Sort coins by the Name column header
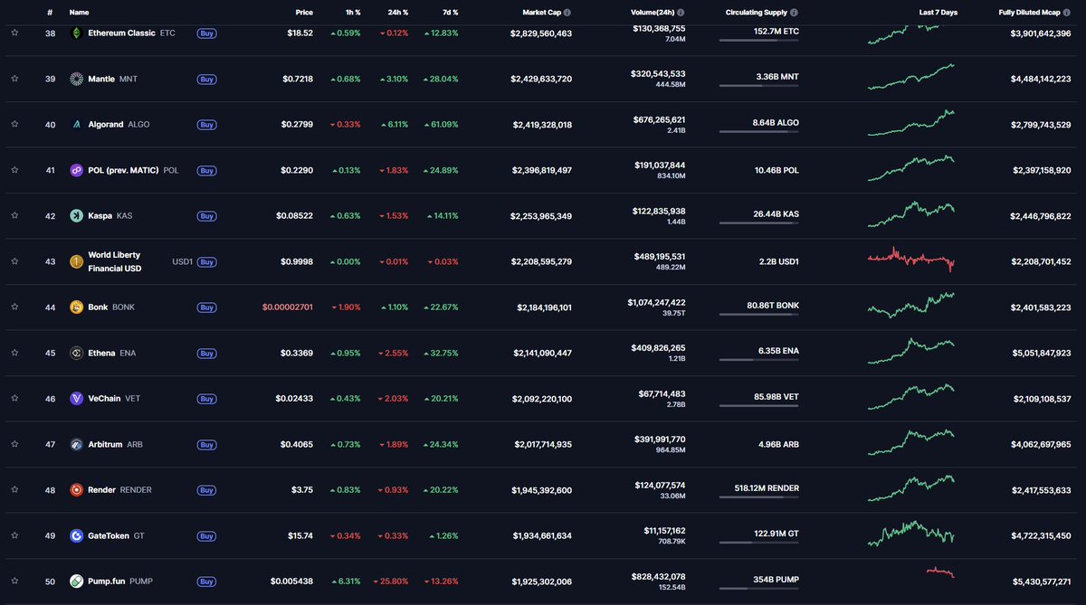This screenshot has height=605, width=1086. pyautogui.click(x=80, y=13)
